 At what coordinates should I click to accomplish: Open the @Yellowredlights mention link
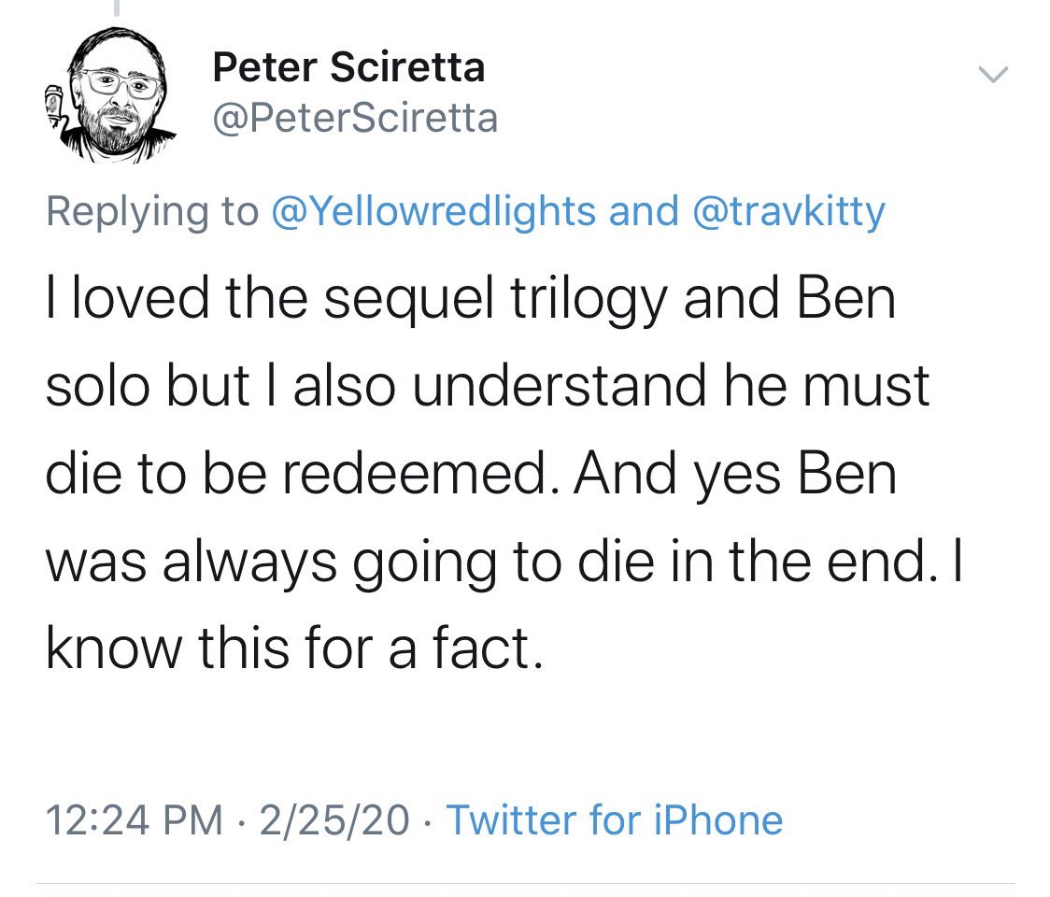[432, 211]
